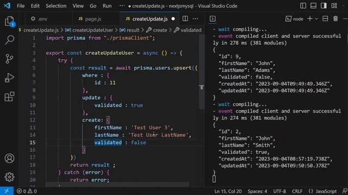Click terminal cursor prompt
This screenshot has width=348, height=195.
pyautogui.click(x=214, y=179)
